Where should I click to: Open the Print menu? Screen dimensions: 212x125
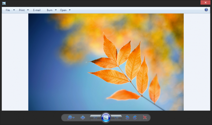pyautogui.click(x=22, y=10)
